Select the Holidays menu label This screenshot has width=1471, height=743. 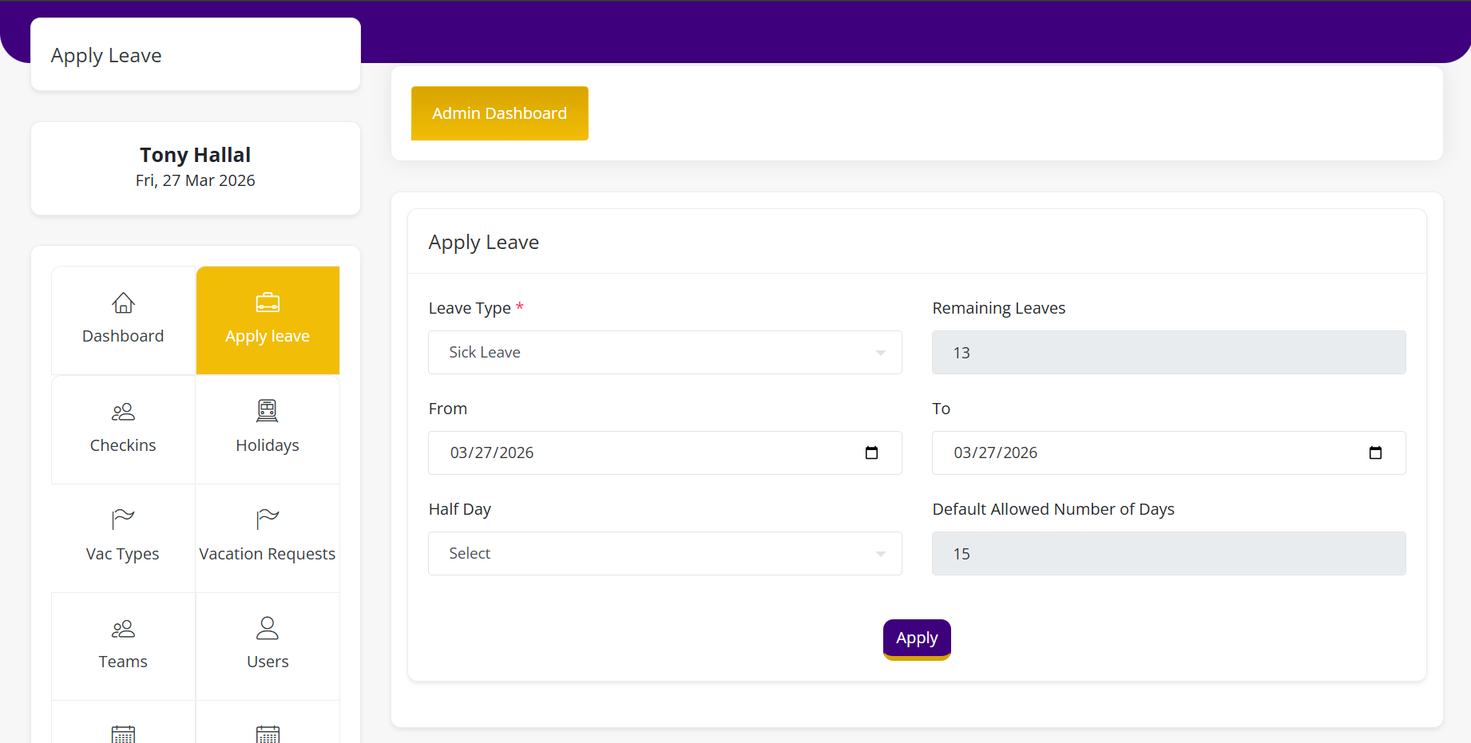click(268, 445)
